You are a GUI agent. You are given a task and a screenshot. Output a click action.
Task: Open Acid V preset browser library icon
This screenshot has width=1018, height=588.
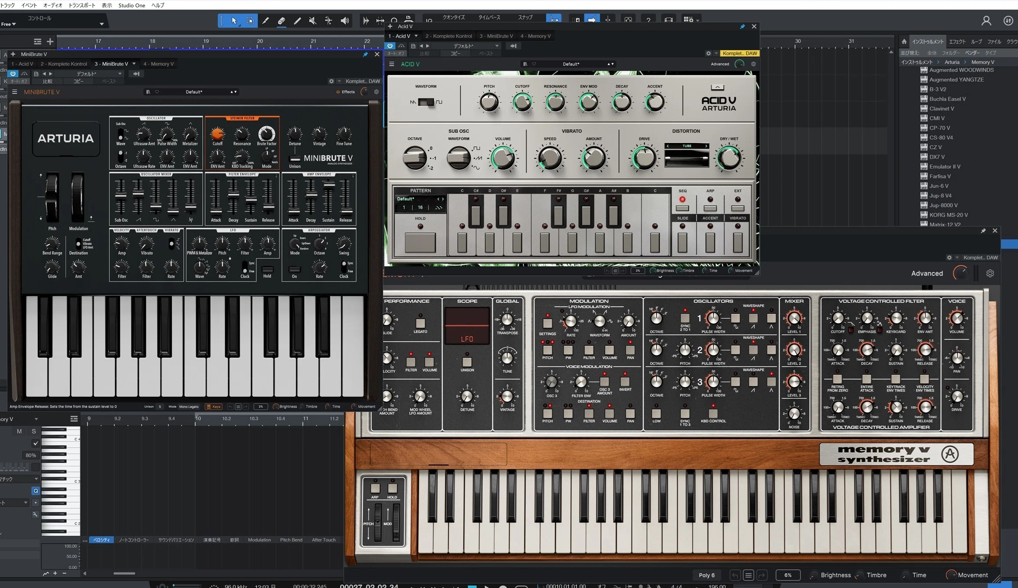(525, 64)
